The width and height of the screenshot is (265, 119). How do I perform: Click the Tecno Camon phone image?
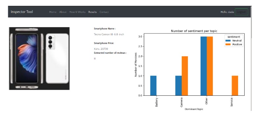[39, 58]
